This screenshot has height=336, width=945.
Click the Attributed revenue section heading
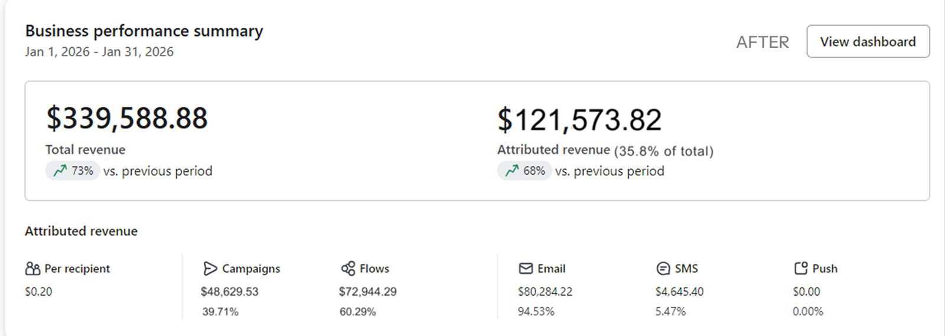(x=81, y=231)
